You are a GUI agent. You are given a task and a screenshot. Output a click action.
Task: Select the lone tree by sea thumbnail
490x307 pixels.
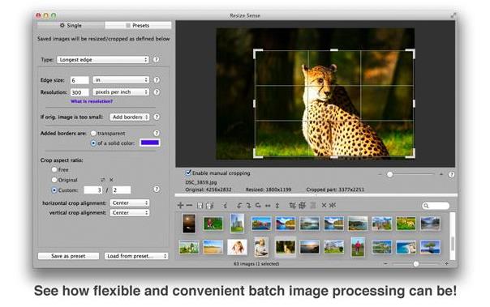(430, 247)
